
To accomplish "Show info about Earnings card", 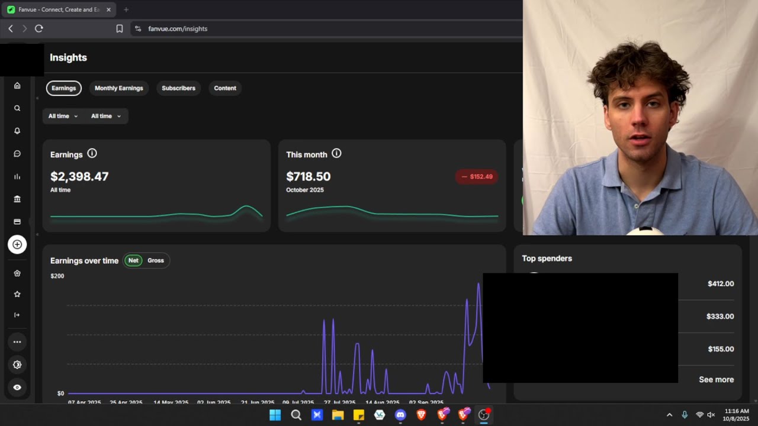I will 92,153.
